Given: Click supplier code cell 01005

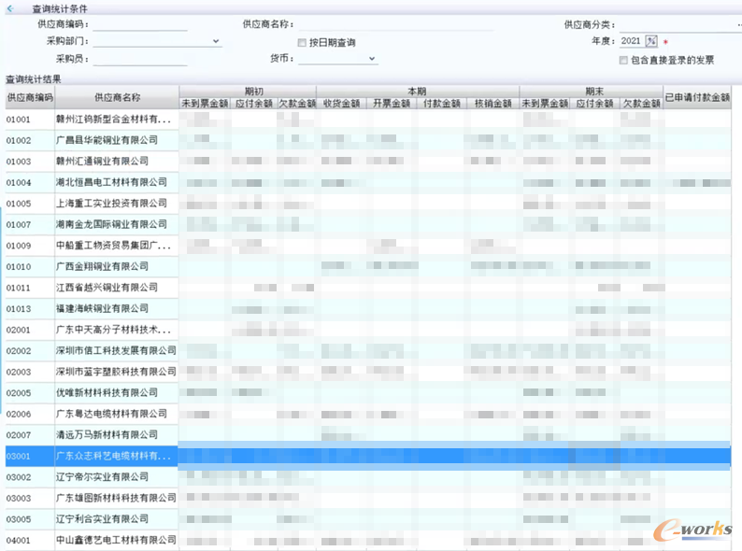Looking at the screenshot, I should (x=30, y=204).
